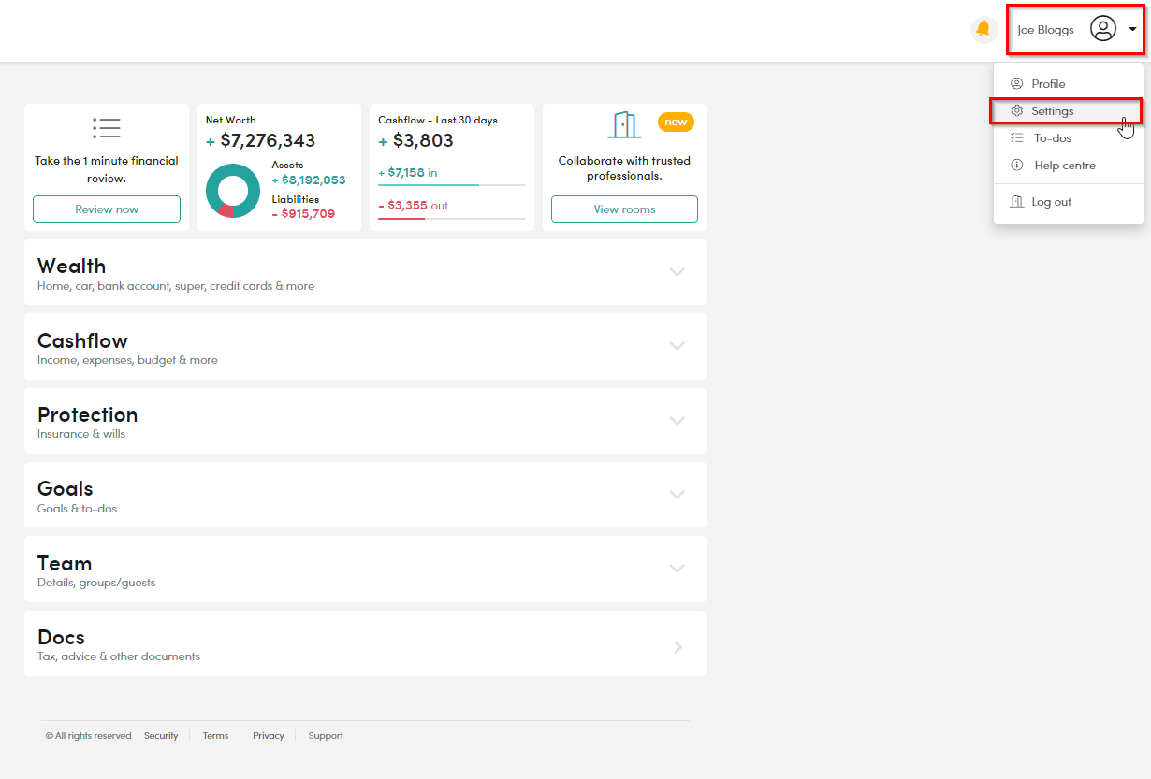Screen dimensions: 1151x779
Task: Click the checklist icon for financial review
Action: [x=107, y=128]
